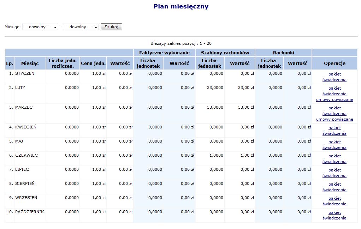Open świadczenia link for CZERWIEC
Viewport: 361px width, 229px height.
point(334,162)
